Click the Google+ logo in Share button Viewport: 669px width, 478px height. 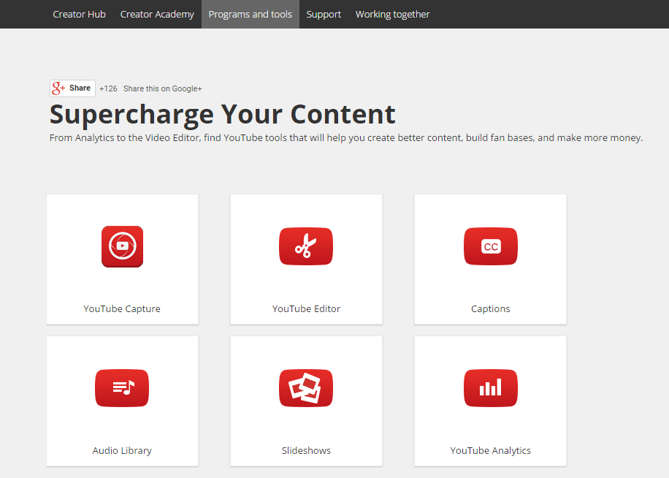pos(59,88)
